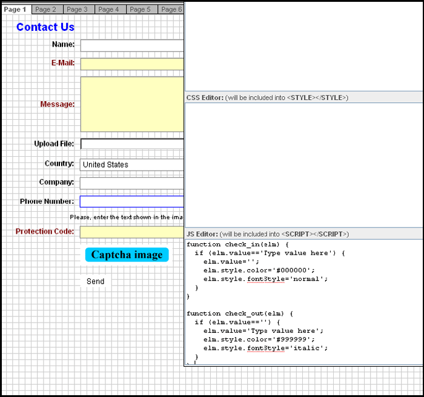Select the Message: label
Viewport: 424px width, 397px height.
[58, 104]
